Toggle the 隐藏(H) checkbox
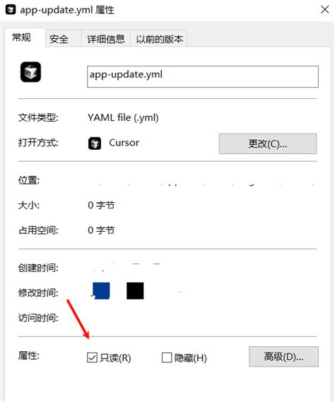 [x=167, y=357]
